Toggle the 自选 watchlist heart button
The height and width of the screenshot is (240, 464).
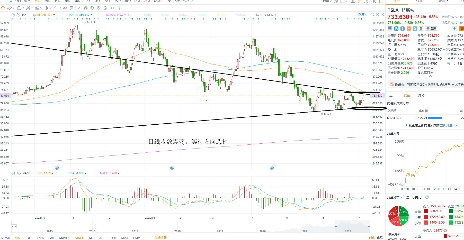pyautogui.click(x=431, y=29)
